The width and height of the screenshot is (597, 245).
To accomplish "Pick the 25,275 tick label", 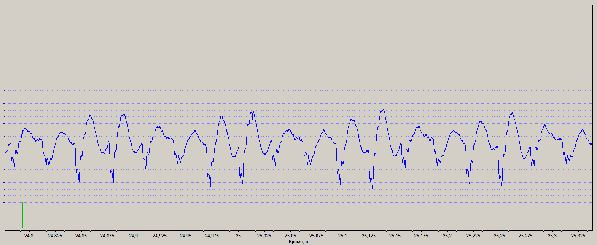I will click(x=526, y=236).
